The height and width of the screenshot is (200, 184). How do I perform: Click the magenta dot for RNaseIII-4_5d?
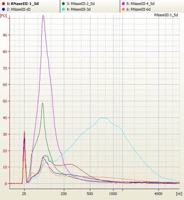[123, 4]
